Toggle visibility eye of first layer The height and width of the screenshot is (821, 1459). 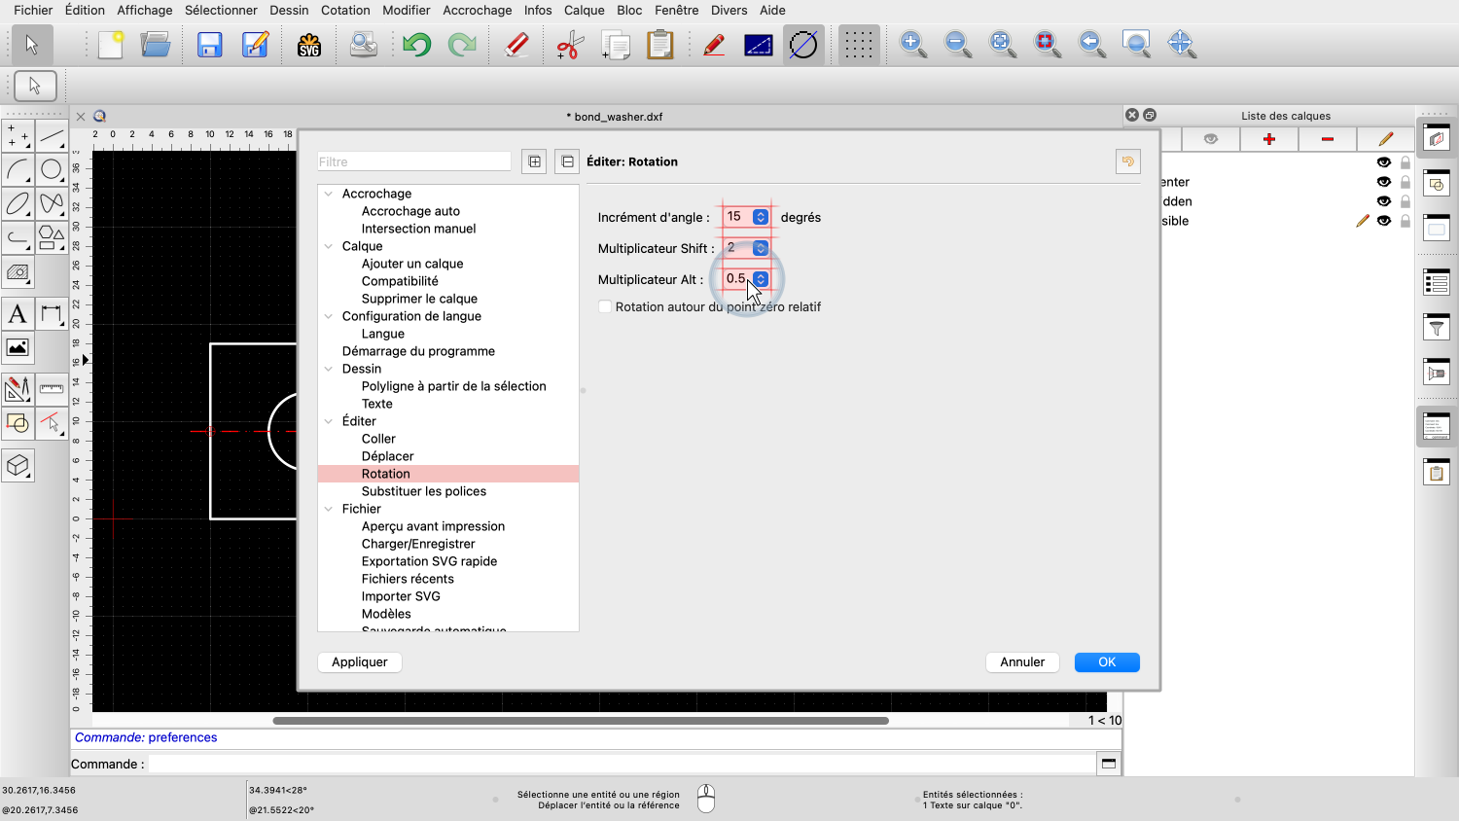coord(1383,162)
